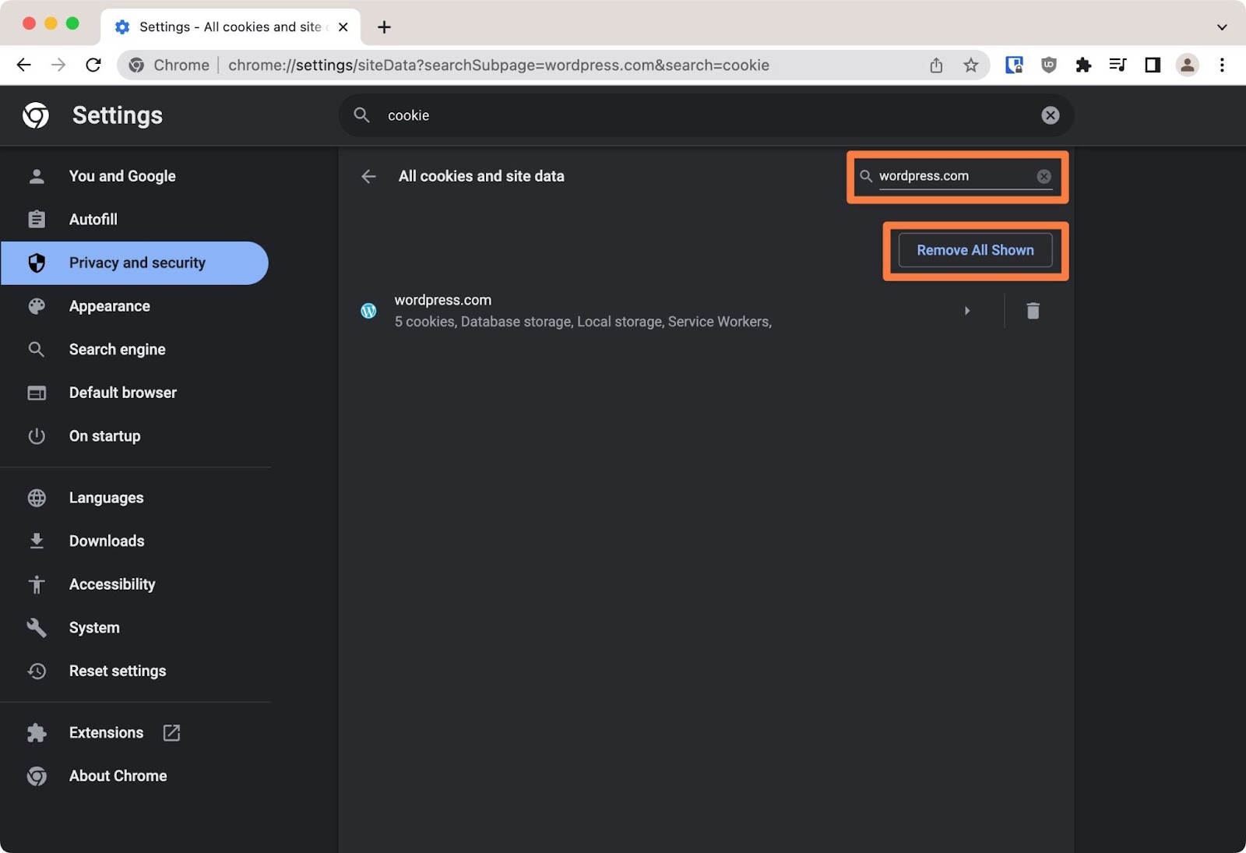This screenshot has height=853, width=1246.
Task: Open the Appearance settings section
Action: (109, 305)
